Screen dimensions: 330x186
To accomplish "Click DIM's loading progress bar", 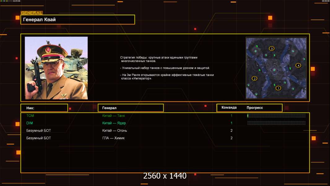I will pyautogui.click(x=276, y=123).
